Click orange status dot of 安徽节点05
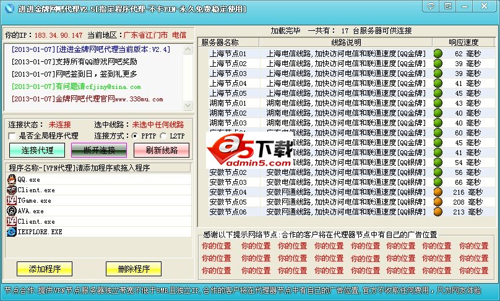Screen dimensions: 500x301 (x=438, y=202)
